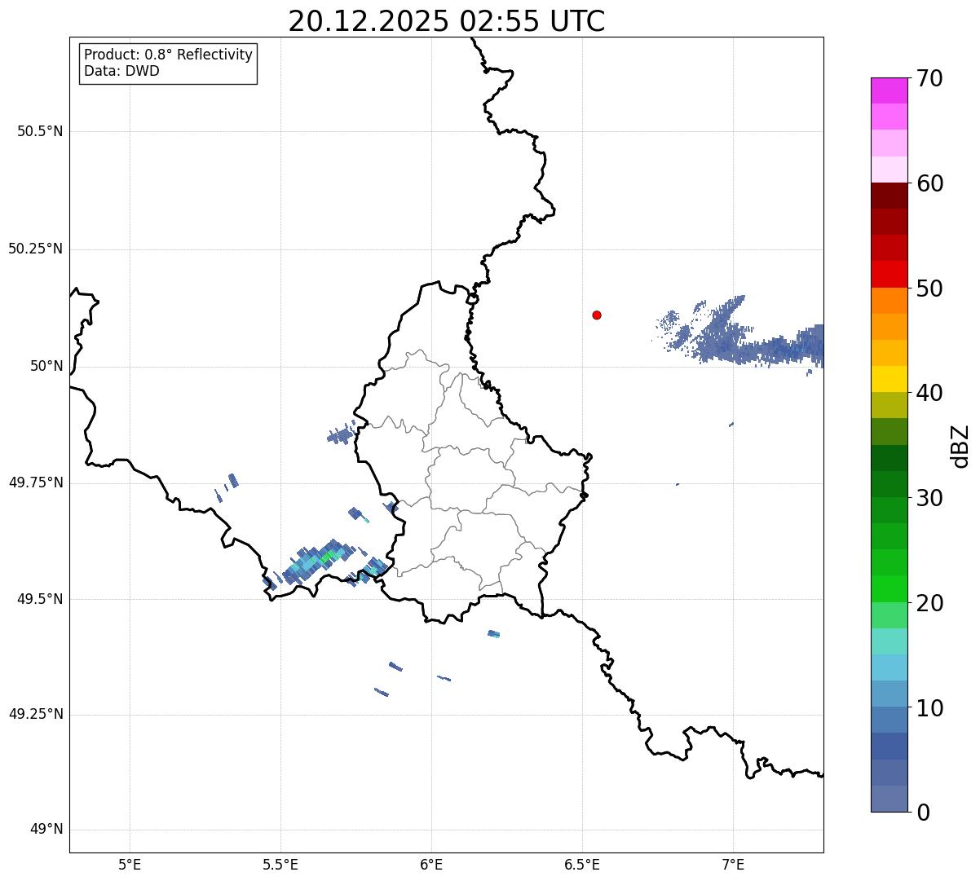Select the dark maroon colorbar segment below 60
Screen dimensions: 980x881
889,196
